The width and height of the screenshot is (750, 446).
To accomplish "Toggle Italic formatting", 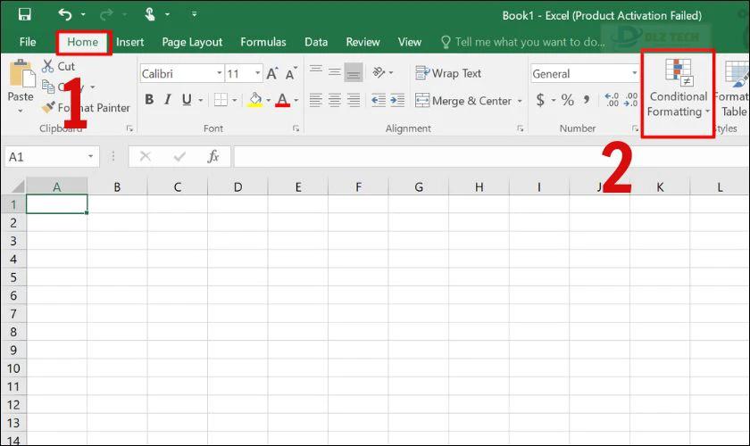I will pos(168,99).
